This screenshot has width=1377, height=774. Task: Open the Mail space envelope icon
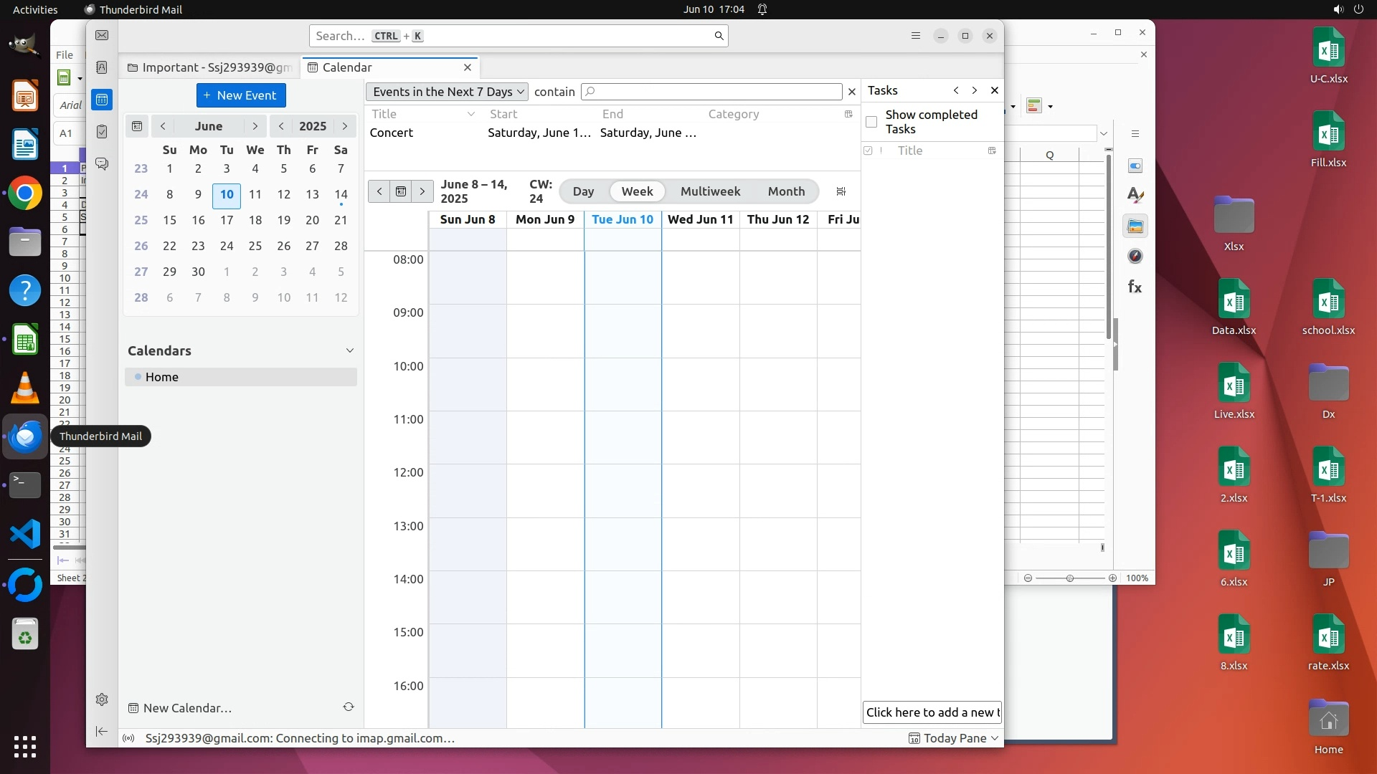(x=102, y=36)
